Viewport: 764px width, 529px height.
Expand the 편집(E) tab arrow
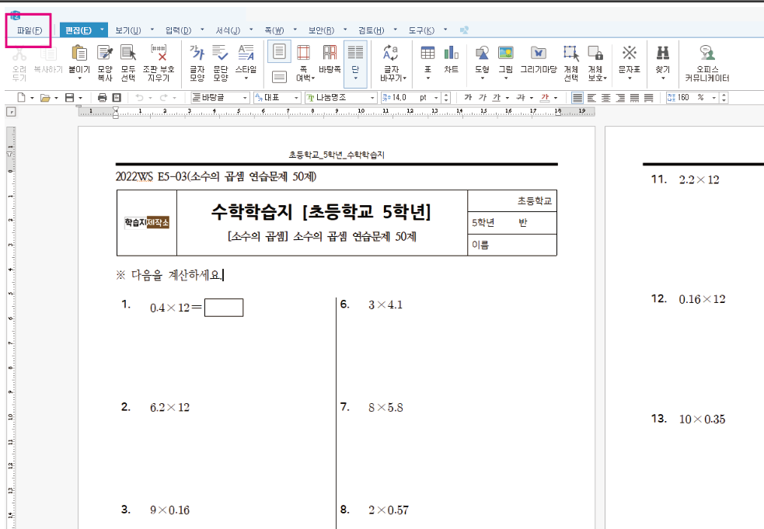coord(102,30)
